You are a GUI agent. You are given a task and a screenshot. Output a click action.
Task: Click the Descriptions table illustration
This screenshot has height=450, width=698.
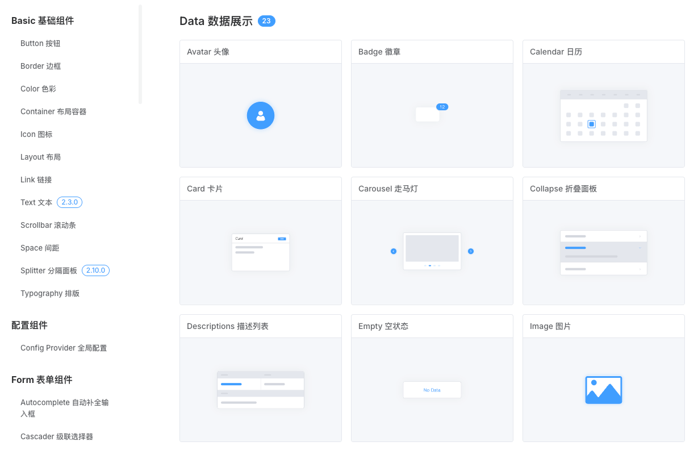pyautogui.click(x=261, y=390)
